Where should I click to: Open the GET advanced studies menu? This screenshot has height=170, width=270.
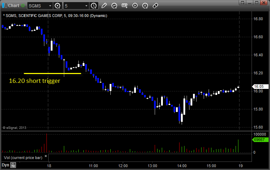[x=125, y=6]
